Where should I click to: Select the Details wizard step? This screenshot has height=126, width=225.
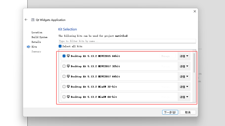36,42
